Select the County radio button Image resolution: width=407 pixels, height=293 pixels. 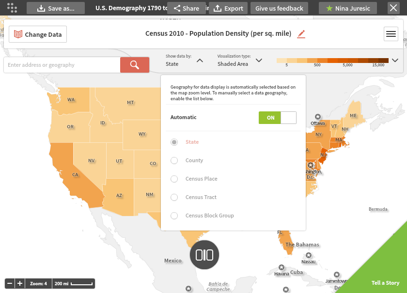point(174,160)
